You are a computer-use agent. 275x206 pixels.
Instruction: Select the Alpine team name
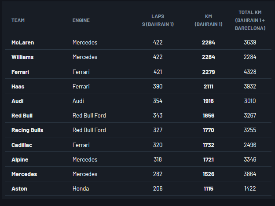(20, 159)
